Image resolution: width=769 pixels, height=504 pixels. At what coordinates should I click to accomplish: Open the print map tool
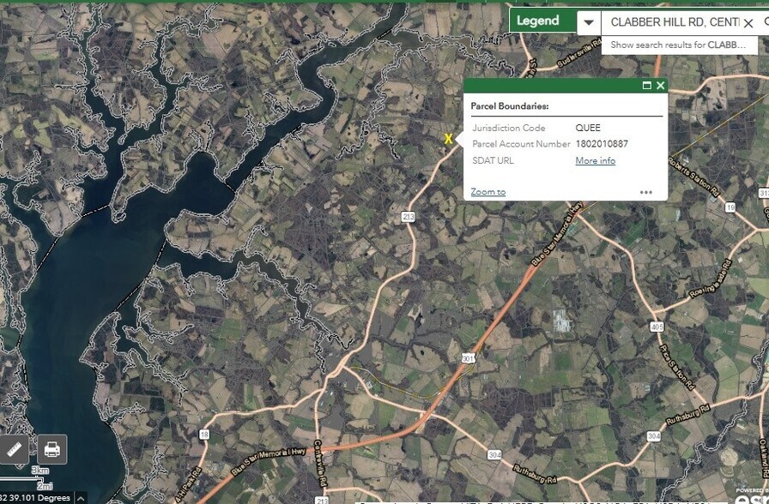51,448
